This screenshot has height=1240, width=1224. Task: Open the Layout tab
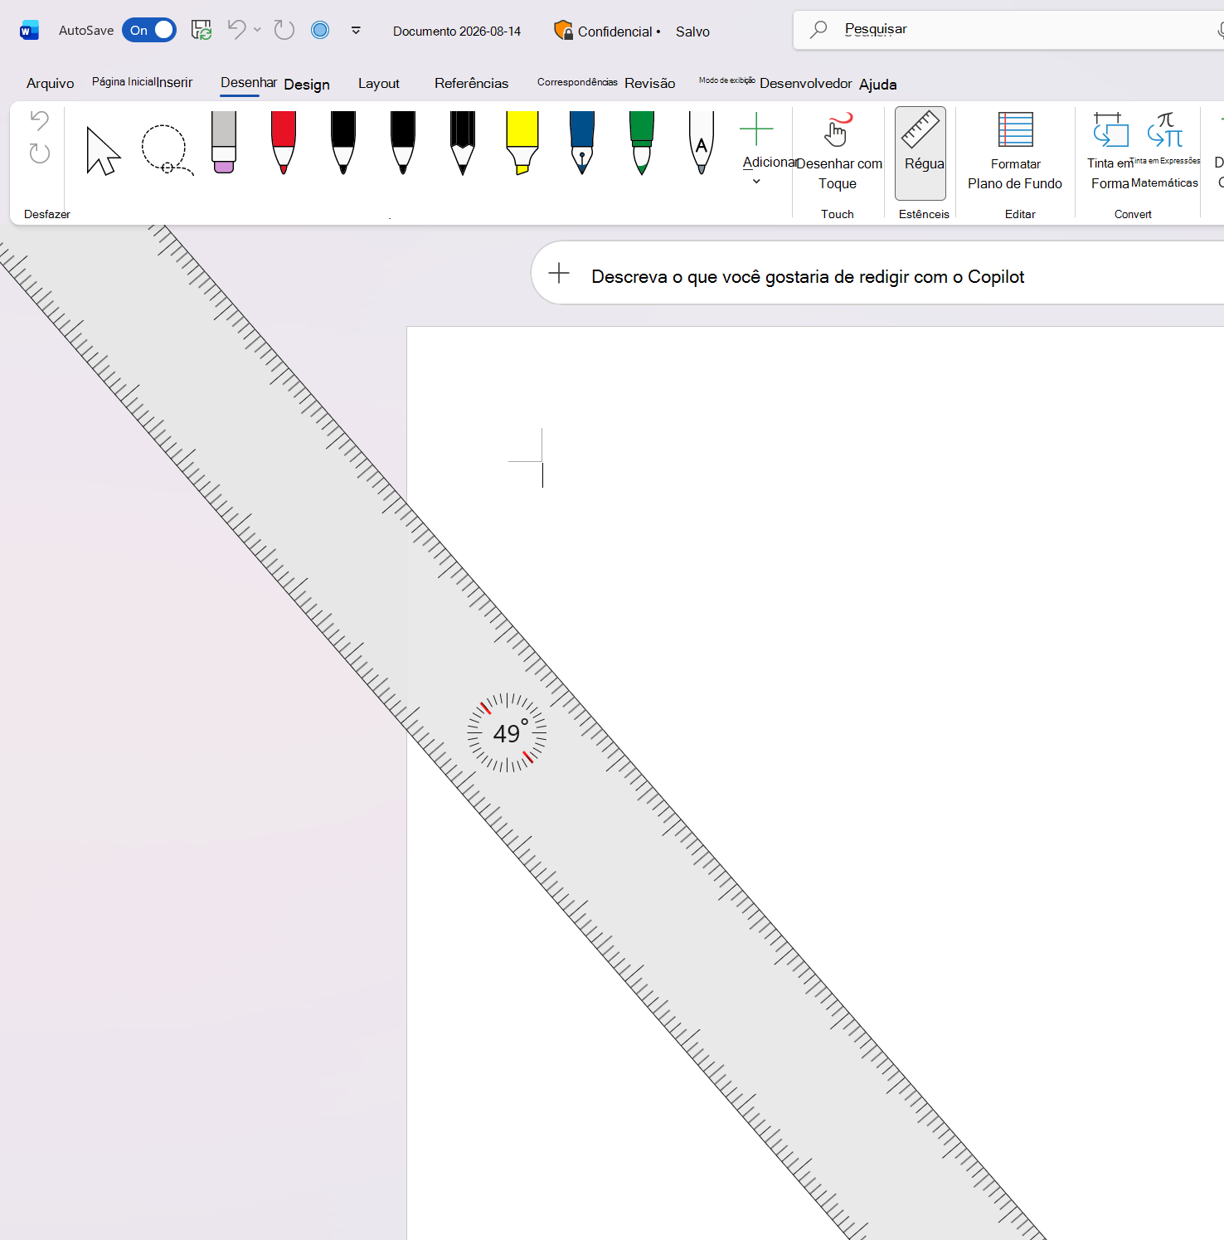379,84
